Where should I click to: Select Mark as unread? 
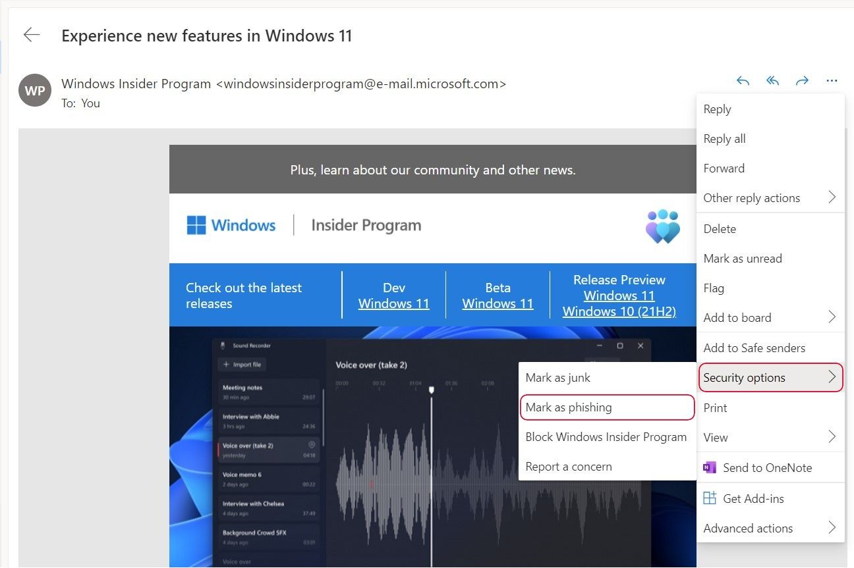[x=770, y=259]
